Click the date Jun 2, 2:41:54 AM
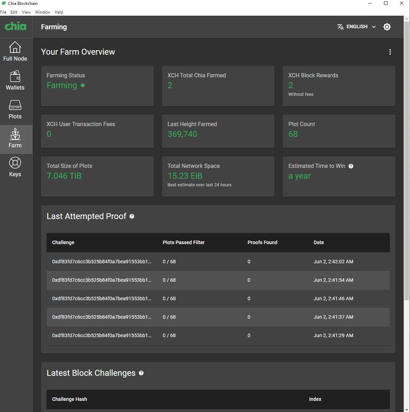Screen dimensions: 410x412 click(x=333, y=280)
